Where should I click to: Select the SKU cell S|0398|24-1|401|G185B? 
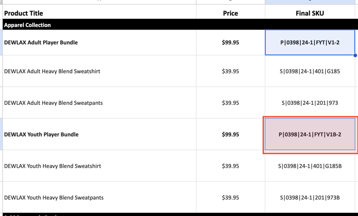coord(310,166)
